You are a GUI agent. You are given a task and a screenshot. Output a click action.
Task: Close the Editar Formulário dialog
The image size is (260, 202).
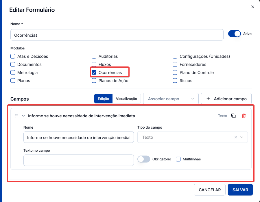coord(252,7)
